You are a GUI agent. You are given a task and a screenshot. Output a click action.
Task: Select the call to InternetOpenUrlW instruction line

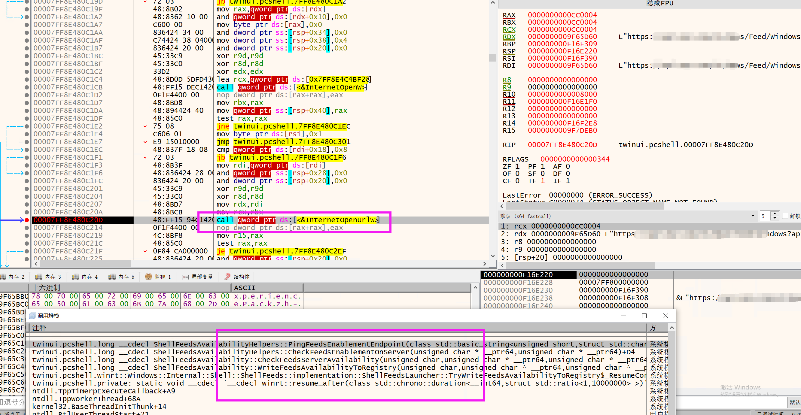tap(298, 220)
